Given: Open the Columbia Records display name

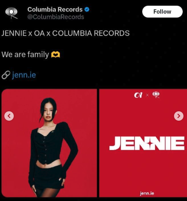Looking at the screenshot, I should pyautogui.click(x=55, y=9).
